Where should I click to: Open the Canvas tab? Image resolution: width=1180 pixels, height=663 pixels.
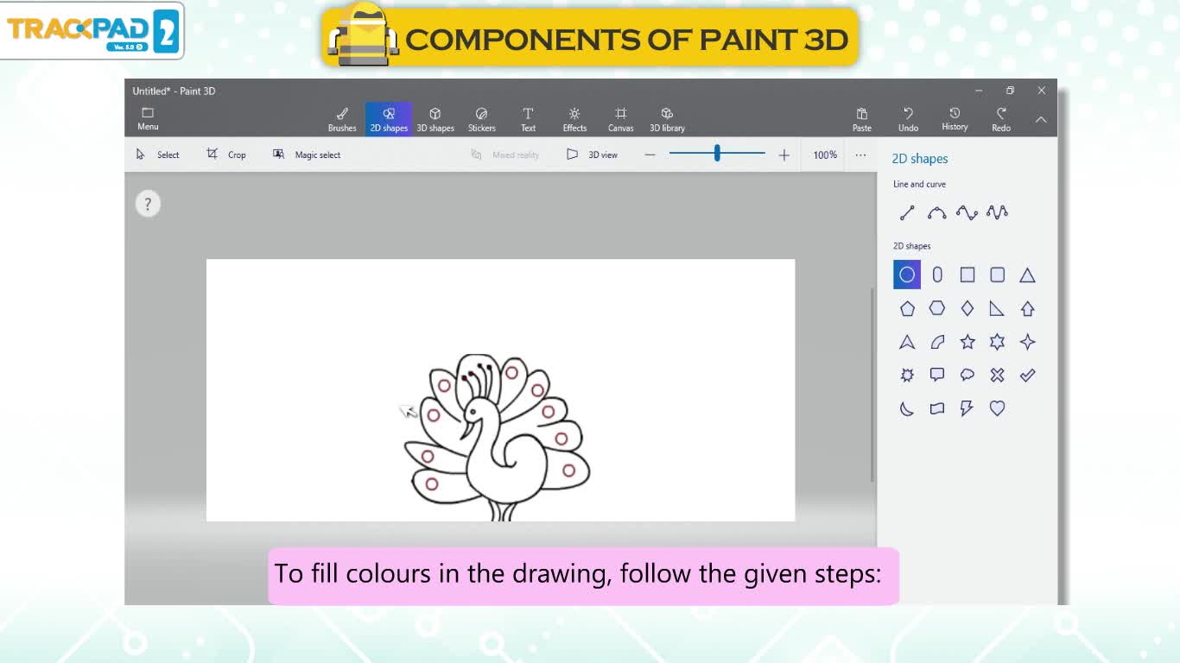pos(620,119)
